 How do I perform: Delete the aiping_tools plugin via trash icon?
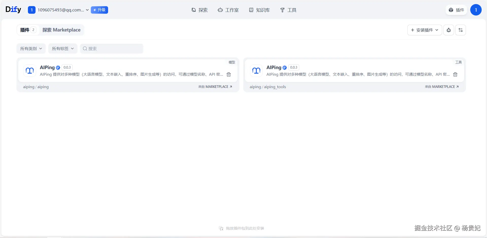455,74
